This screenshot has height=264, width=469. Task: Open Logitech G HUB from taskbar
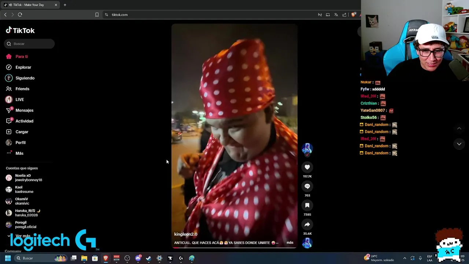pos(181,258)
